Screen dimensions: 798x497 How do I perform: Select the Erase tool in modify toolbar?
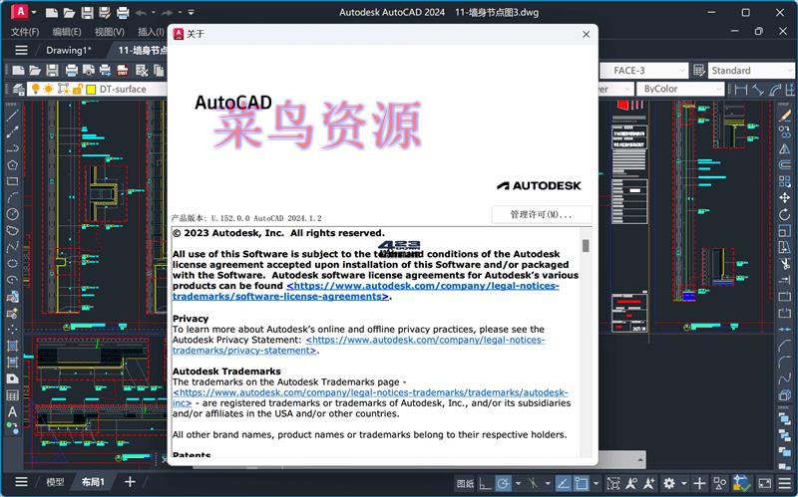pos(785,116)
